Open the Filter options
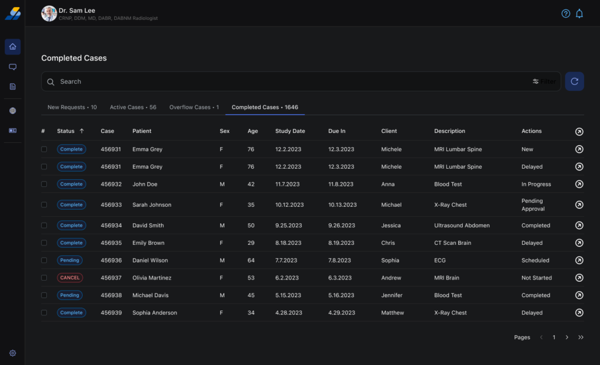Screen dimensions: 600x365 (544, 81)
